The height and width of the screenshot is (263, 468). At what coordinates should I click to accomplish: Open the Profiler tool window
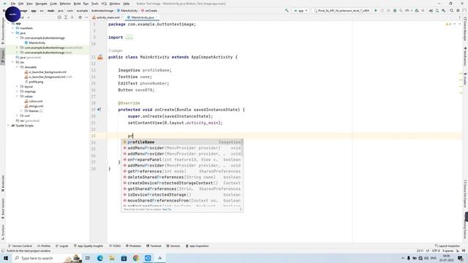[44, 246]
